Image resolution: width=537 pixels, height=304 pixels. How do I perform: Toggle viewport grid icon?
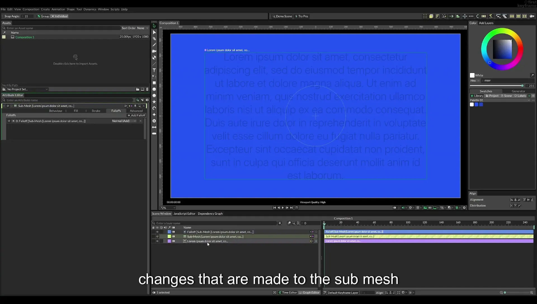tap(418, 208)
